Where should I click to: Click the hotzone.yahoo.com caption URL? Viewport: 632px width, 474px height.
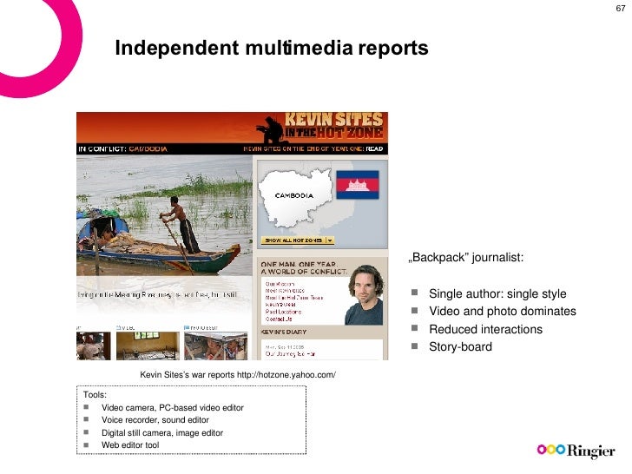point(286,374)
